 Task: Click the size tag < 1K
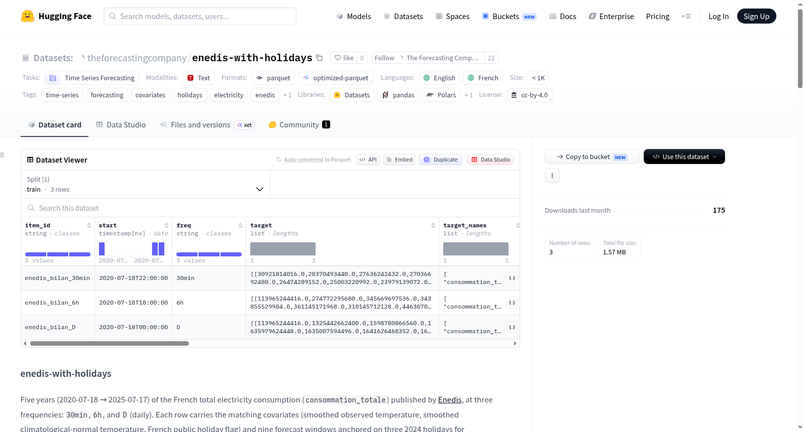[x=538, y=78]
